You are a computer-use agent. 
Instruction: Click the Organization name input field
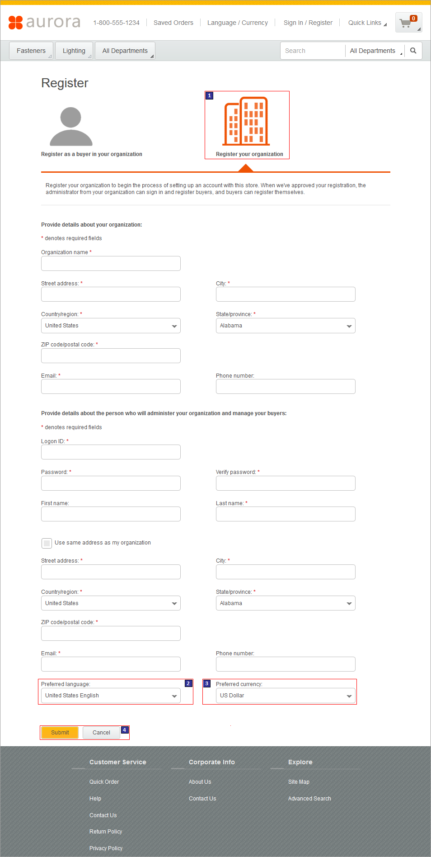(x=110, y=263)
